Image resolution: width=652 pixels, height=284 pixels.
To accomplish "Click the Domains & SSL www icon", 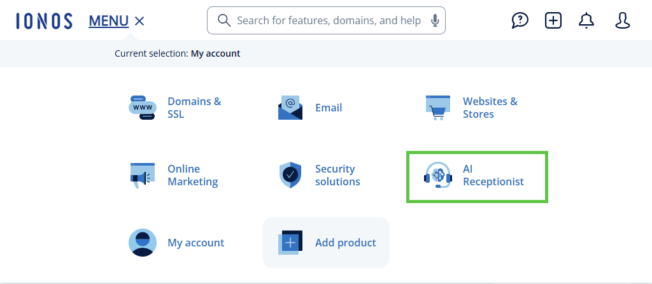I will [x=142, y=108].
